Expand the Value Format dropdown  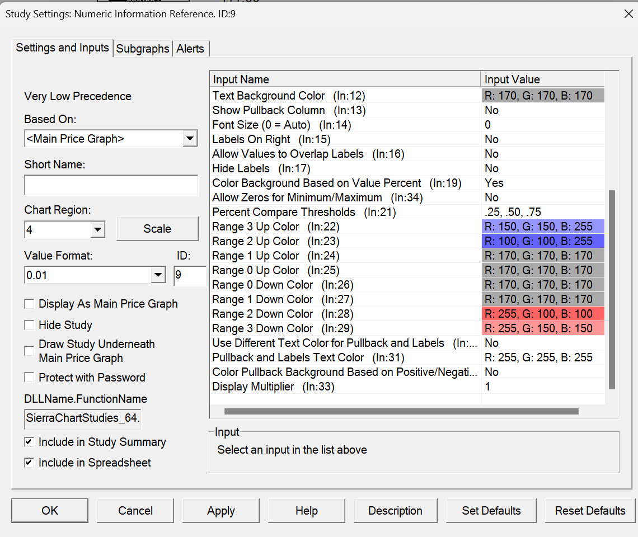pos(158,275)
